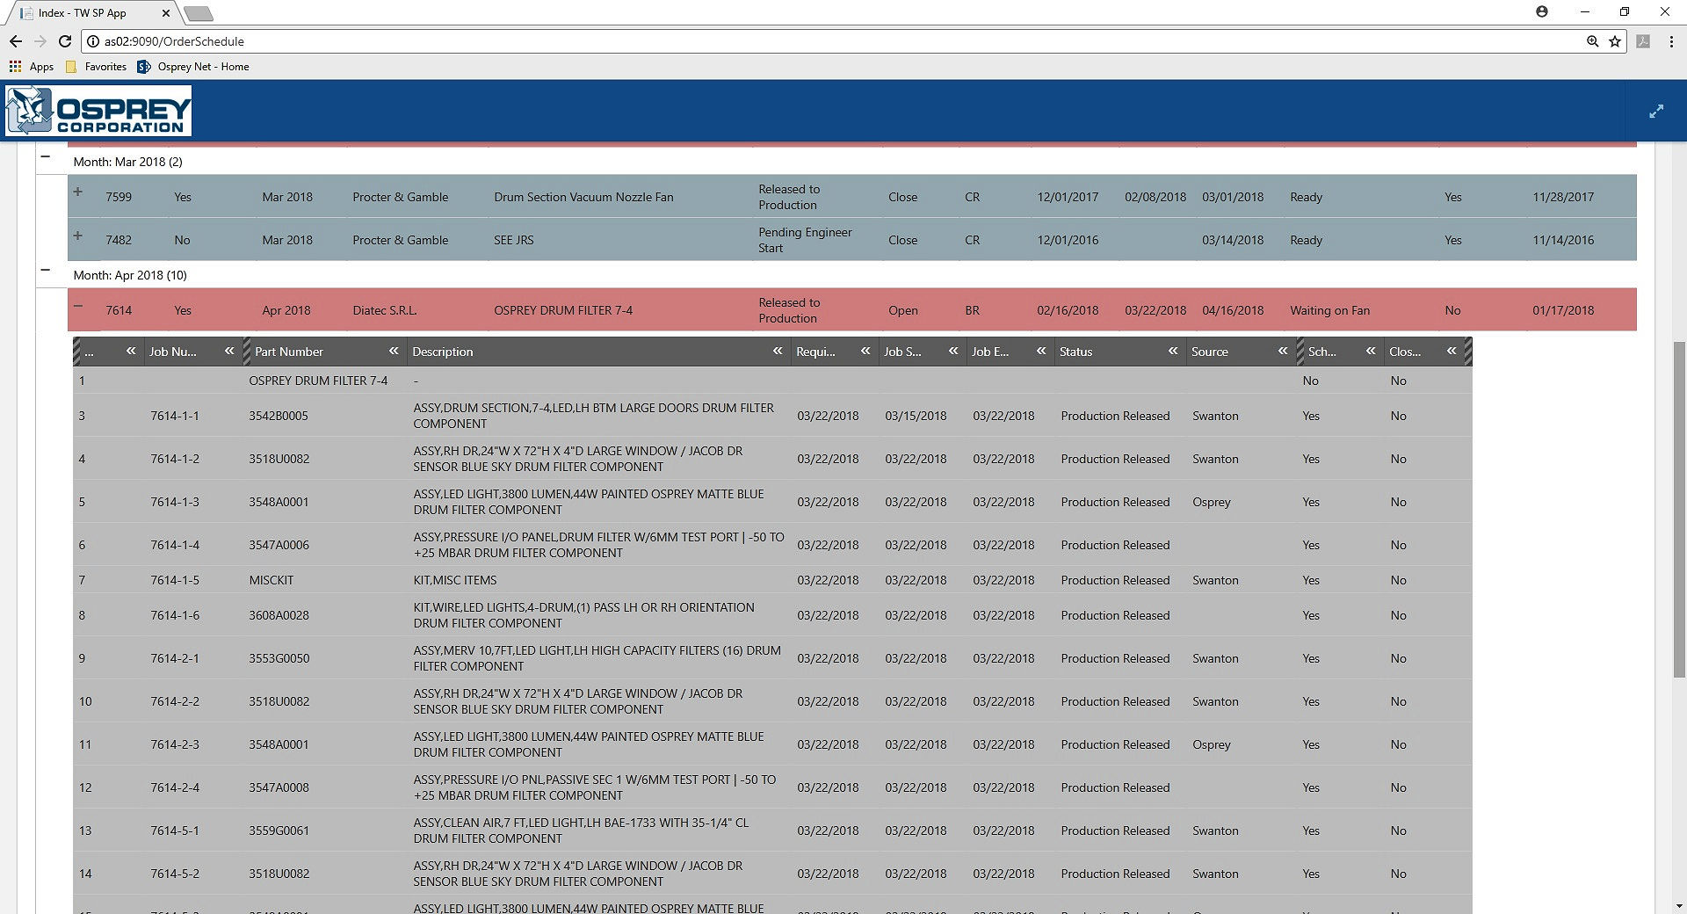The width and height of the screenshot is (1687, 914).
Task: Collapse the Sch... column with its chevron
Action: (x=1371, y=351)
